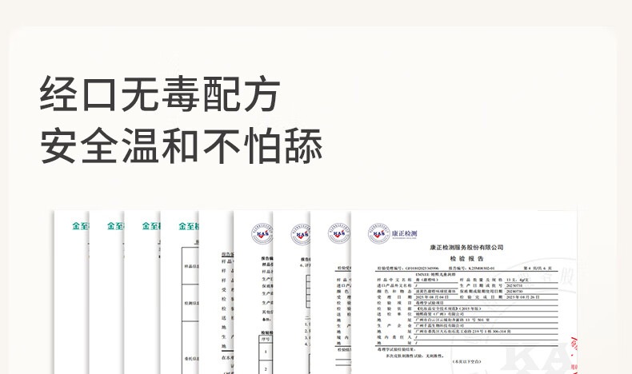The height and width of the screenshot is (374, 632).
Task: Click the headline 经口无毒配方
Action: (x=160, y=93)
